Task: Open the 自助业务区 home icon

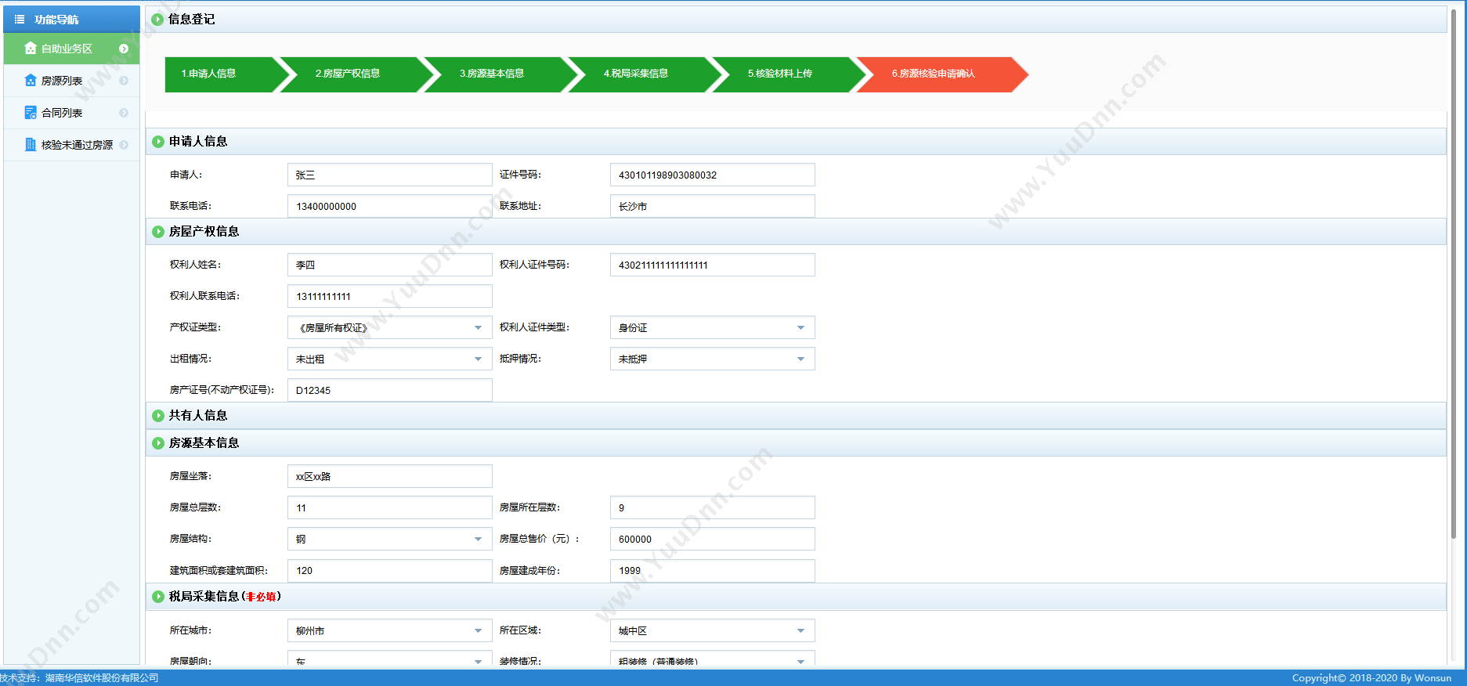Action: pos(31,49)
